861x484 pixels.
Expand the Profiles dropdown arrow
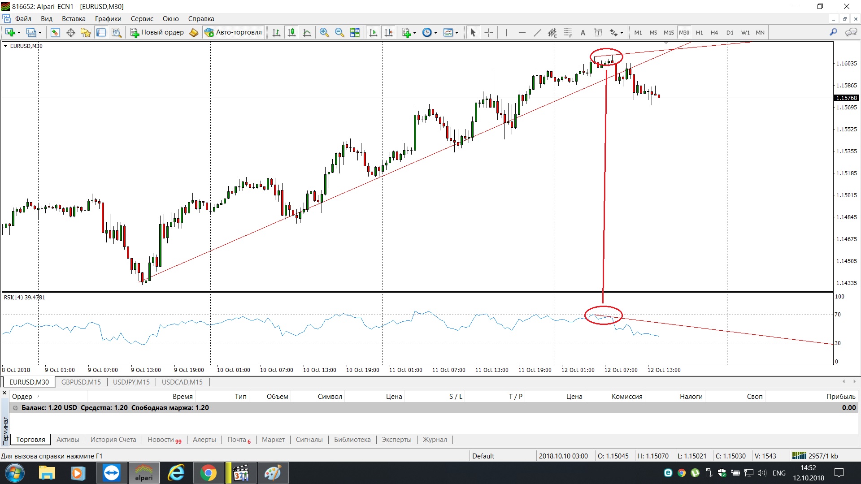coord(40,33)
